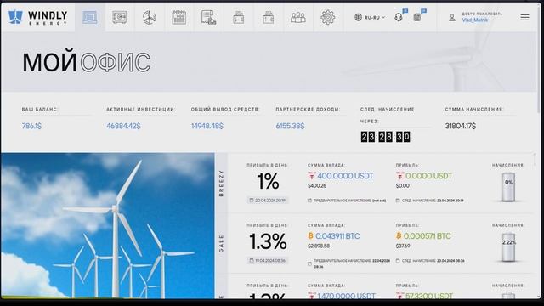Viewport: 544px width, 306px height.
Task: Select the vertical GALE plan label
Action: coord(221,244)
